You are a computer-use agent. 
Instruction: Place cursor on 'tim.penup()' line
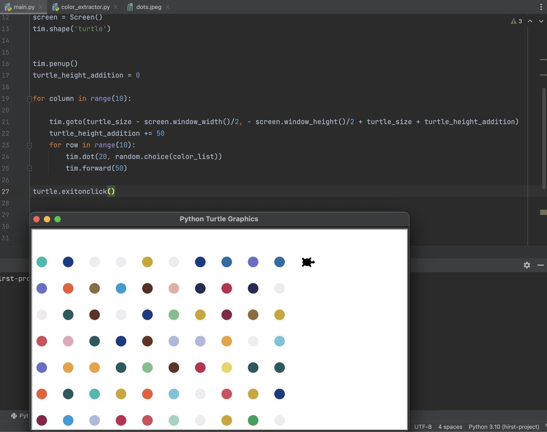tap(55, 64)
